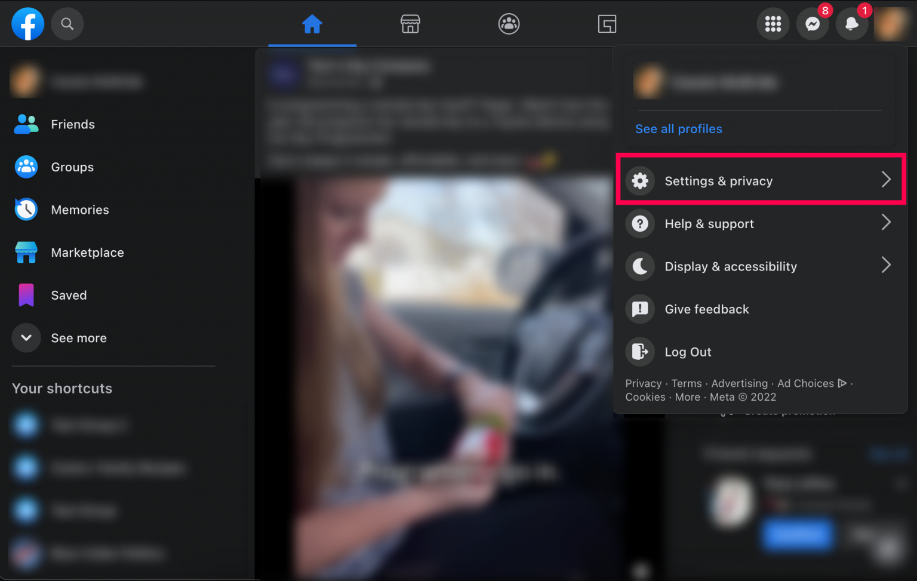Image resolution: width=917 pixels, height=581 pixels.
Task: Select Display & accessibility from the menu
Action: coord(731,266)
